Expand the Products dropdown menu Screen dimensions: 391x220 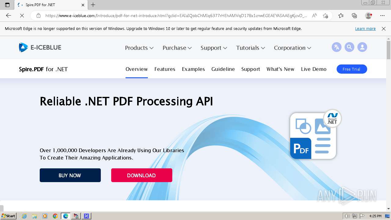(x=139, y=48)
